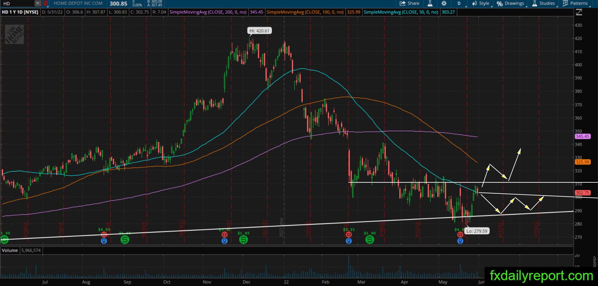Click the C: 302.75 close value

coord(140,12)
